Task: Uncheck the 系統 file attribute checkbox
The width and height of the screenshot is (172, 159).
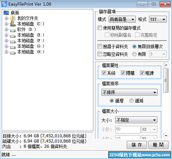Action: [x=104, y=73]
